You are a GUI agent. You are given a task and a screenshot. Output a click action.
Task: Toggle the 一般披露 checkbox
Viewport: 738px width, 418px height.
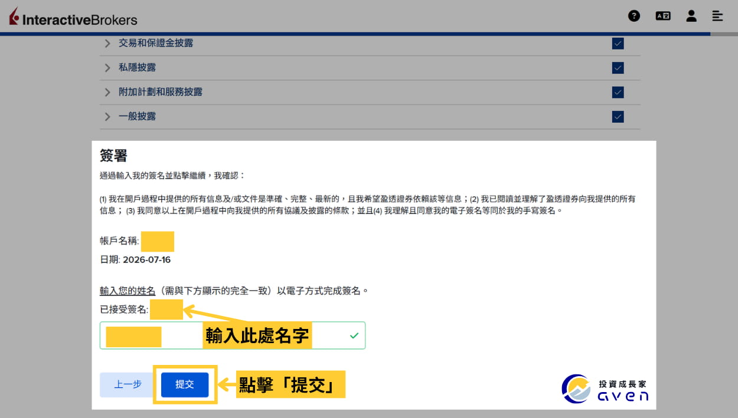click(x=618, y=117)
